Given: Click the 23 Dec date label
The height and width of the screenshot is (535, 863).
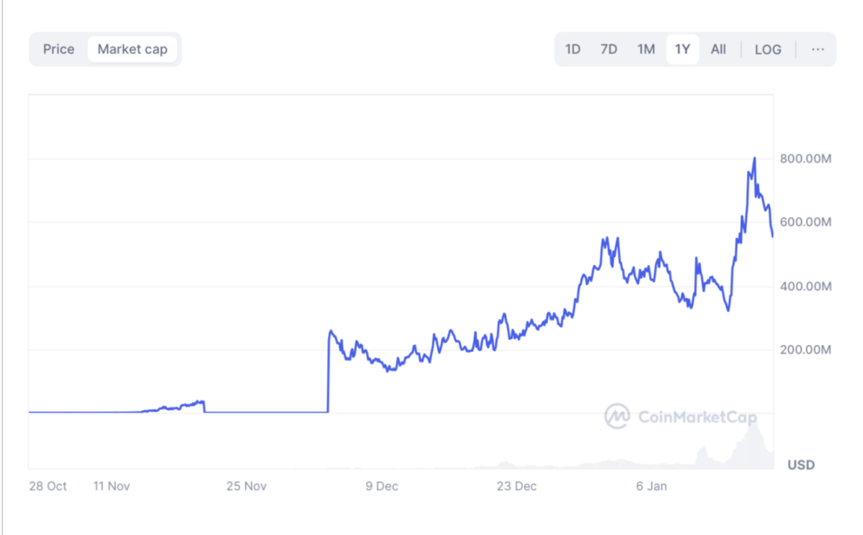Looking at the screenshot, I should 516,486.
